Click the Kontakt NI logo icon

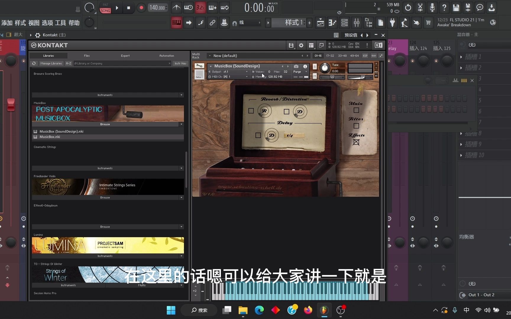(379, 45)
